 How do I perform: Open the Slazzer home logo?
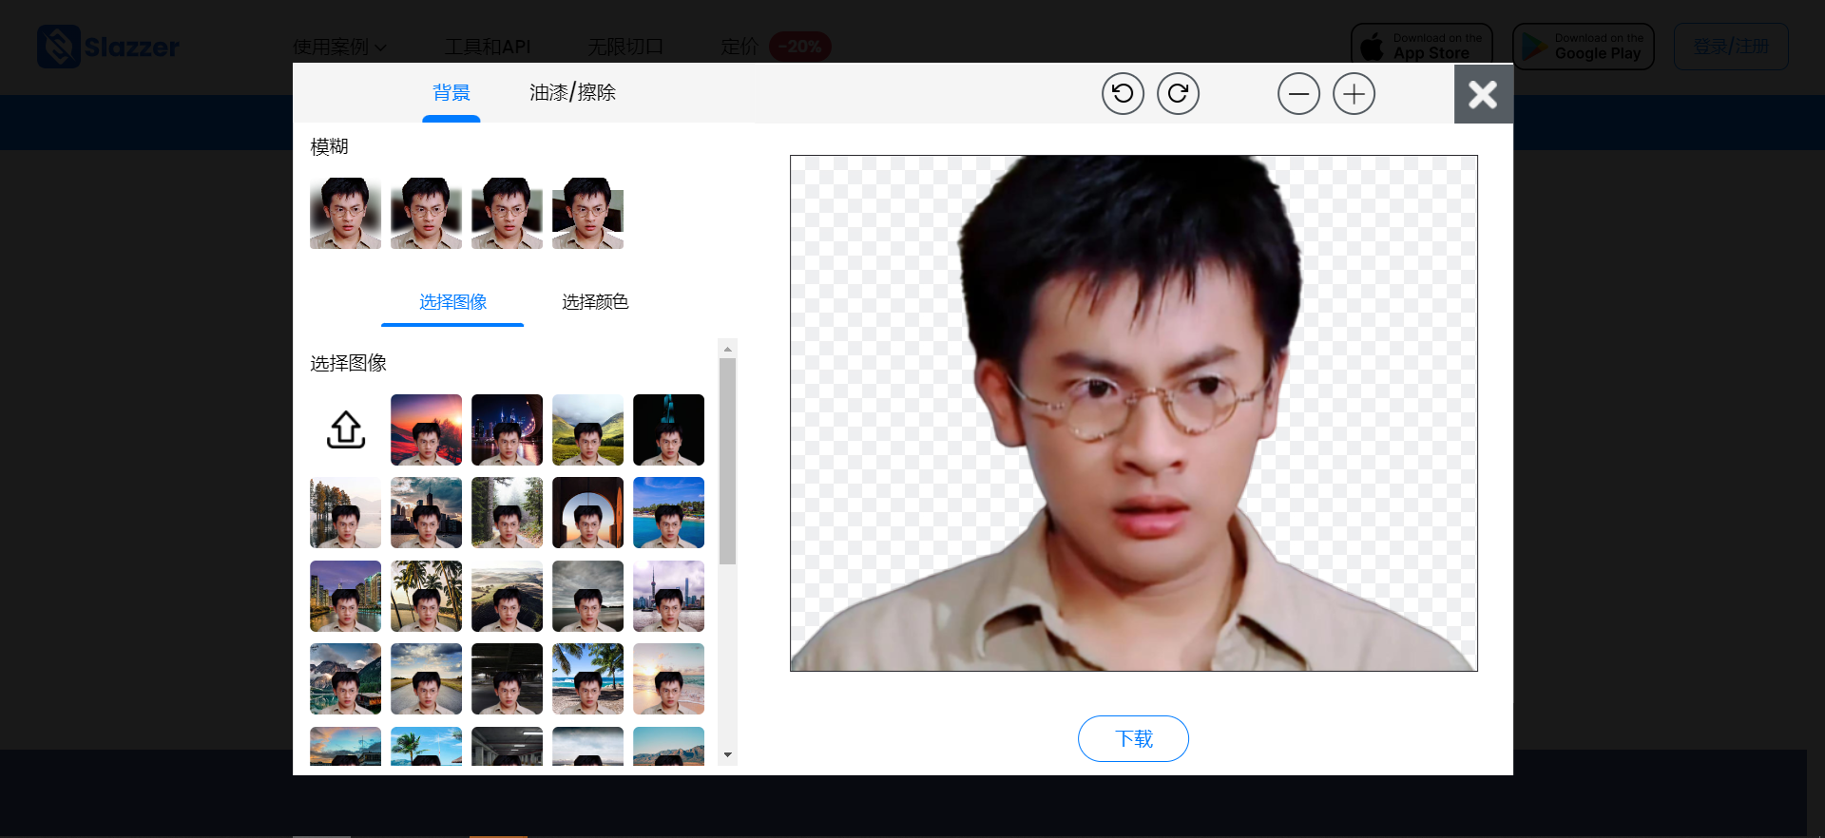pyautogui.click(x=108, y=47)
